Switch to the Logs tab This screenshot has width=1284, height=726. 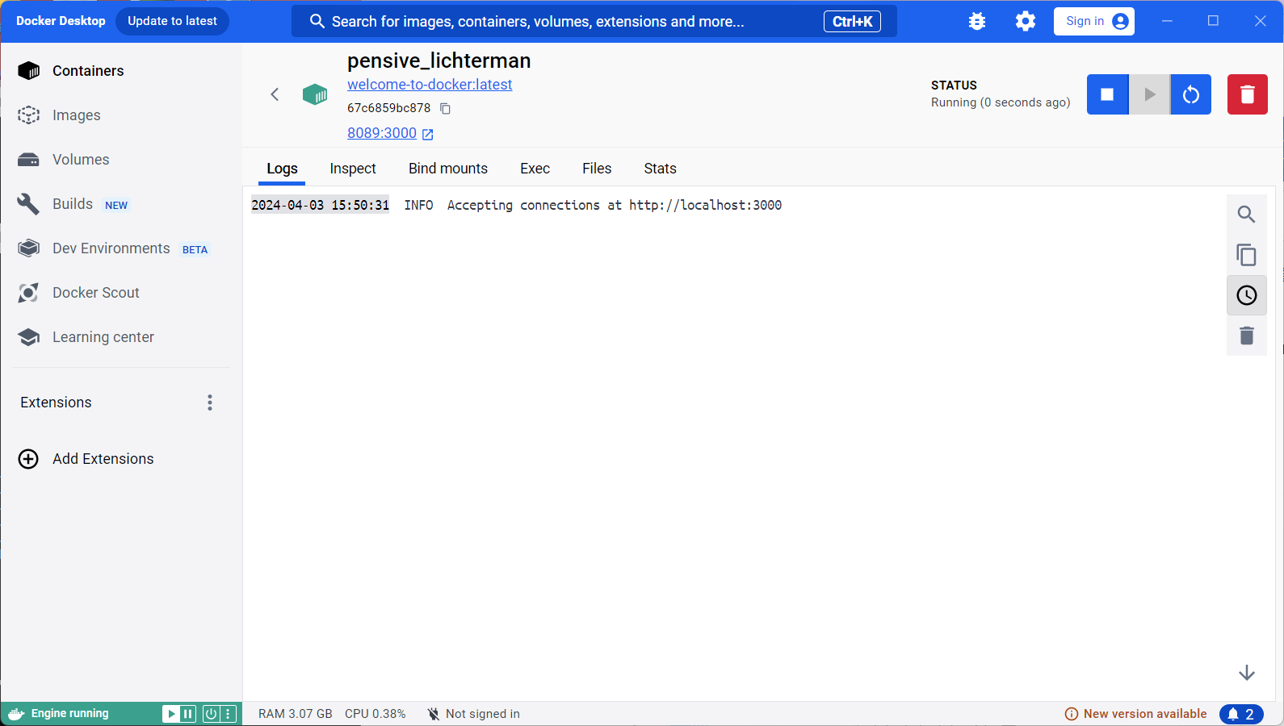coord(282,169)
